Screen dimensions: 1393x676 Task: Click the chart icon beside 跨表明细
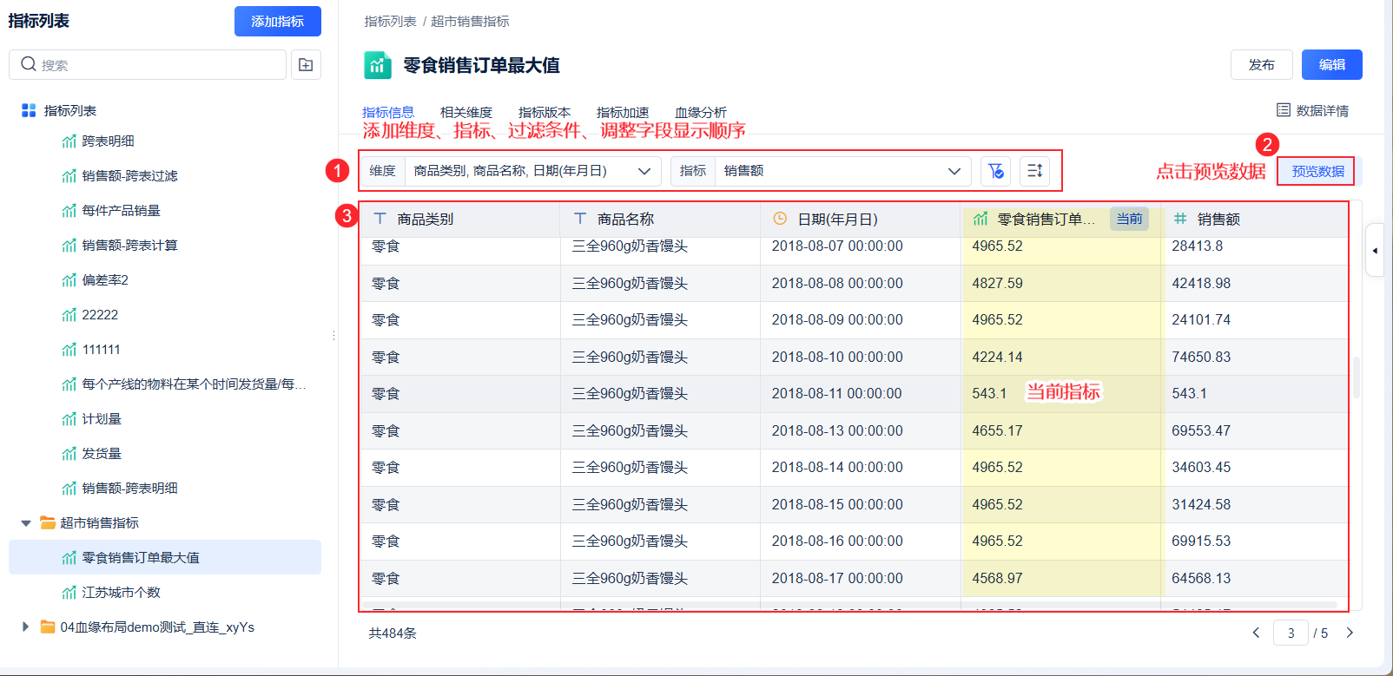pos(69,141)
